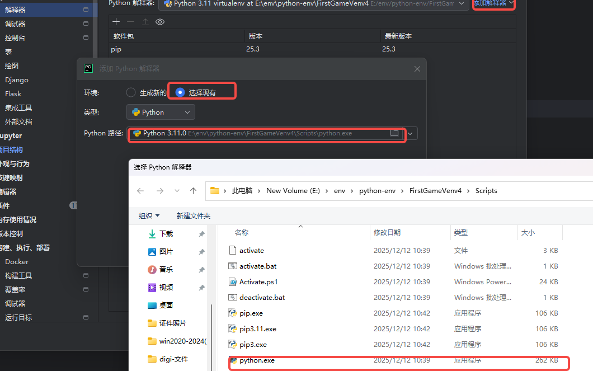
Task: Open 图片 in the navigation pane
Action: click(x=166, y=251)
